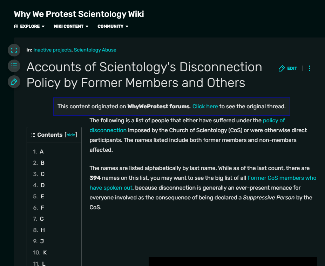
Task: Open the Inactive projects category link
Action: [x=52, y=50]
